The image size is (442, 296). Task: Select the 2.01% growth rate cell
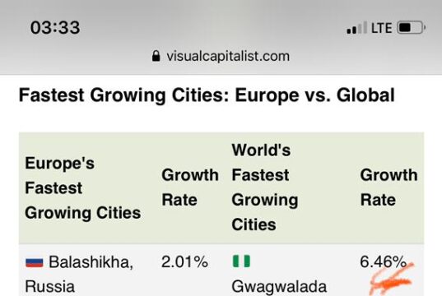click(x=184, y=262)
